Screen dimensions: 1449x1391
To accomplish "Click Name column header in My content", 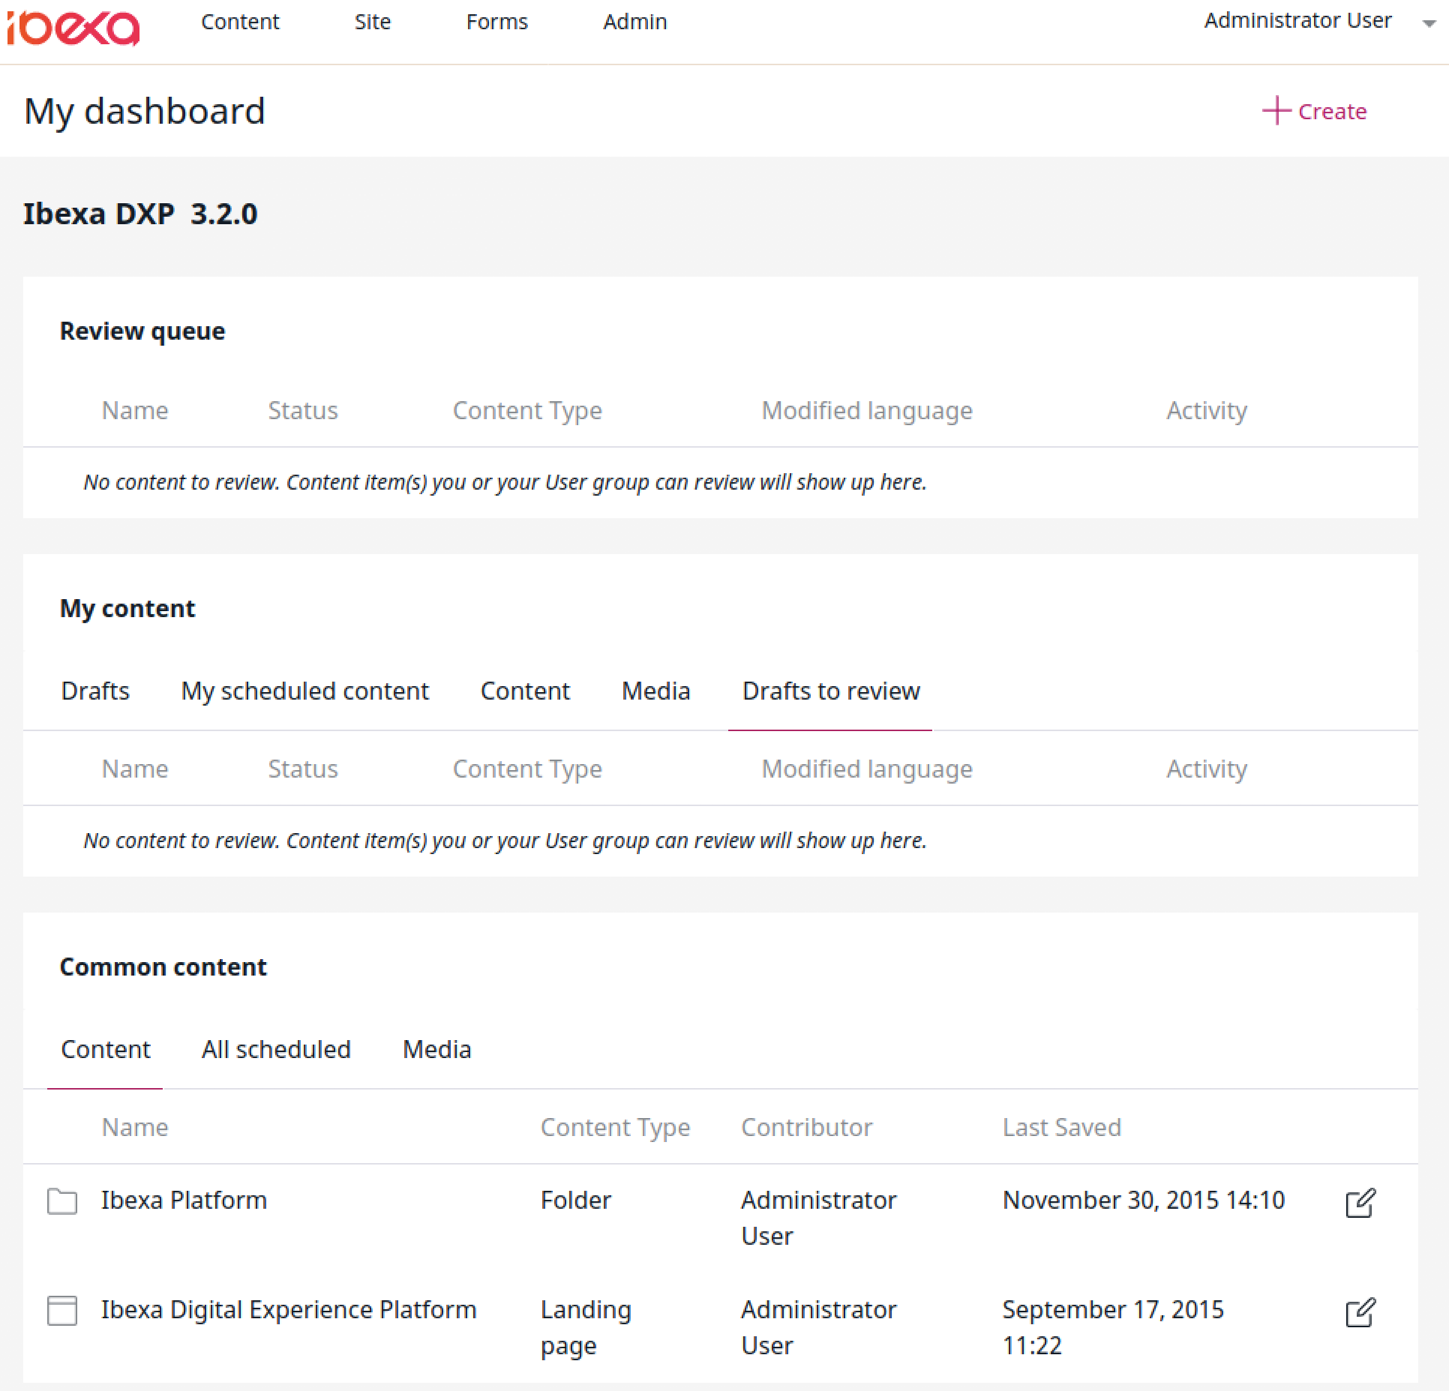I will [135, 769].
